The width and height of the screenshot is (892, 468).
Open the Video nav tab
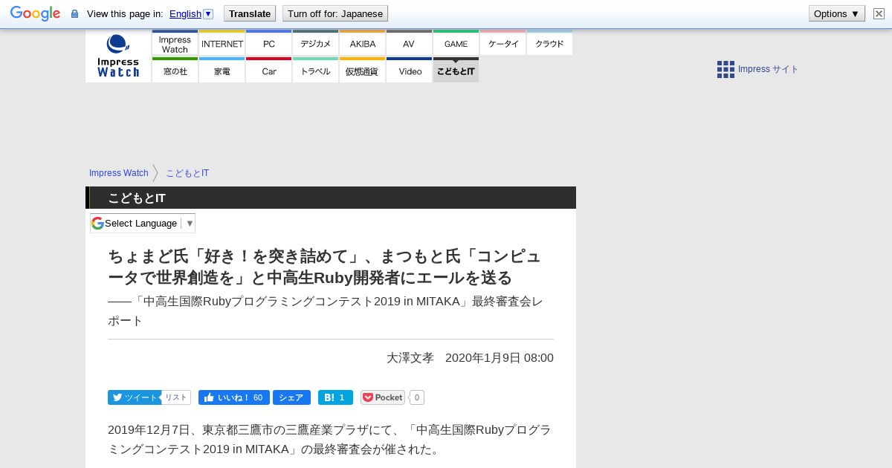point(409,71)
